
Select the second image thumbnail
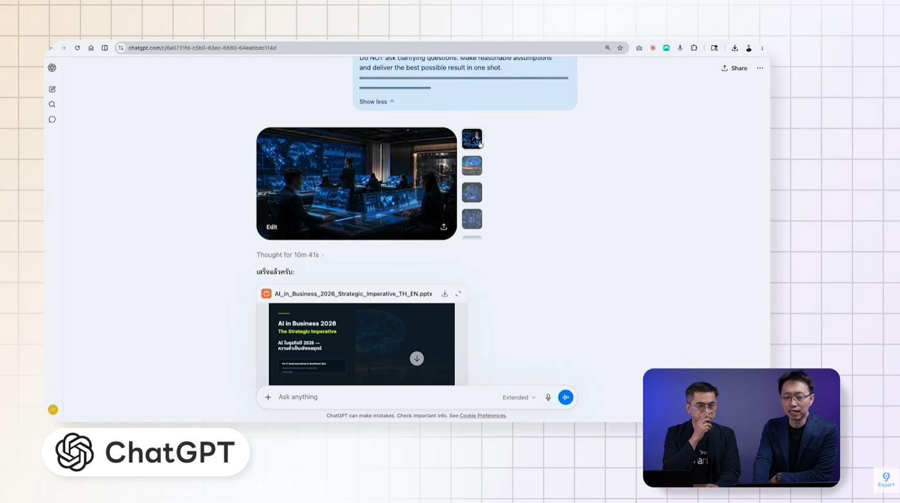[x=472, y=166]
